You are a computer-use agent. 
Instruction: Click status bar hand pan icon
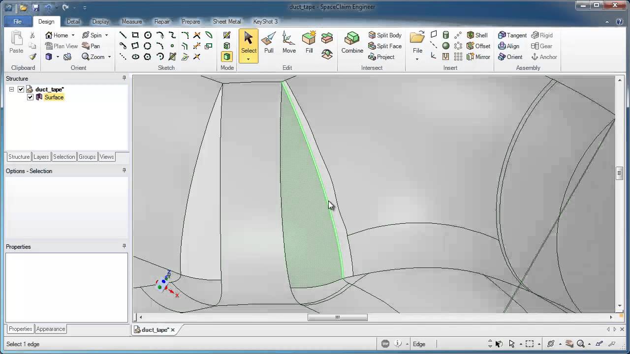(x=569, y=344)
